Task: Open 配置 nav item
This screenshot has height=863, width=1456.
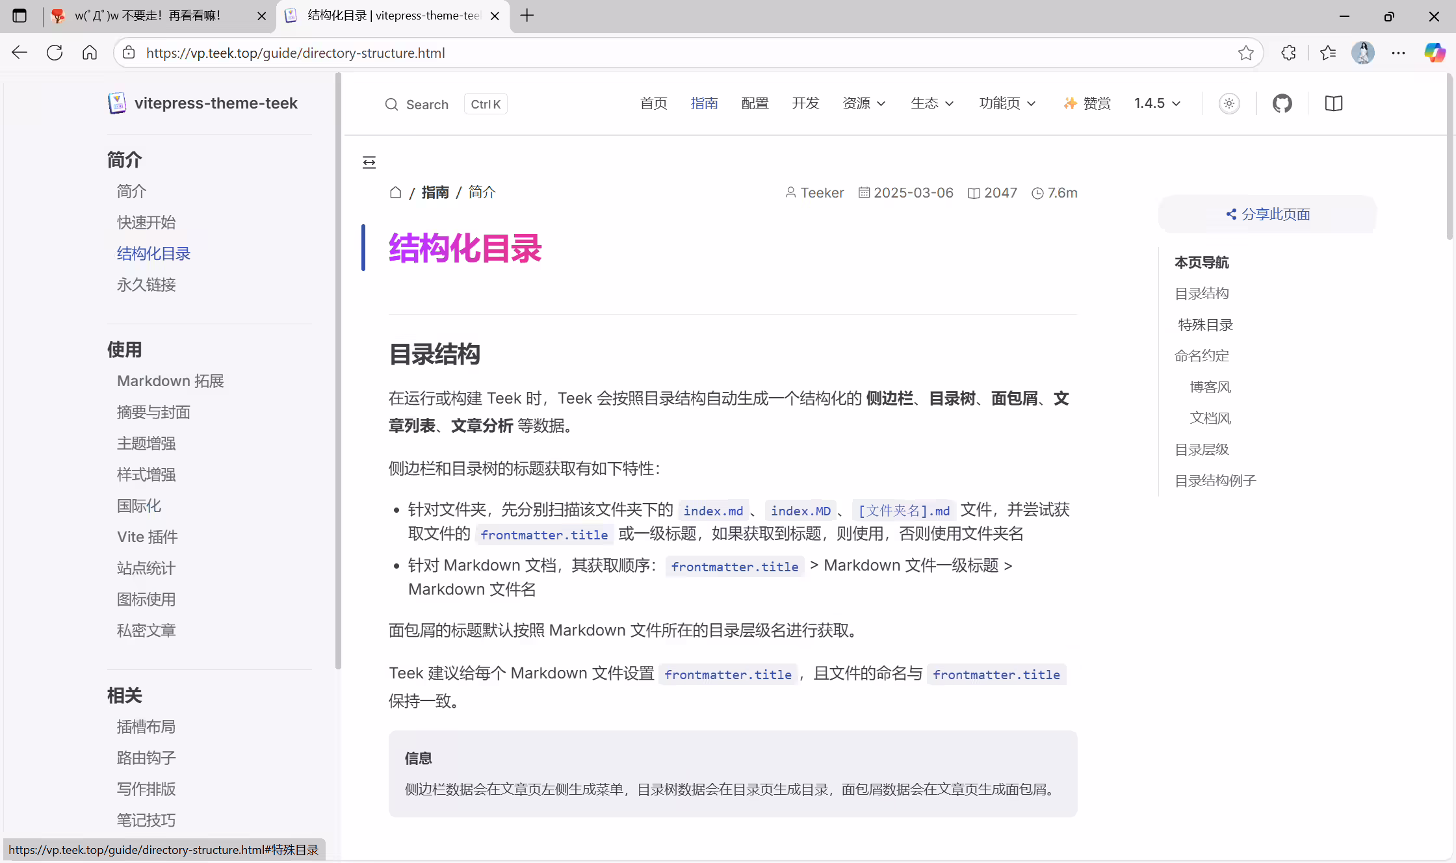Action: [x=755, y=103]
